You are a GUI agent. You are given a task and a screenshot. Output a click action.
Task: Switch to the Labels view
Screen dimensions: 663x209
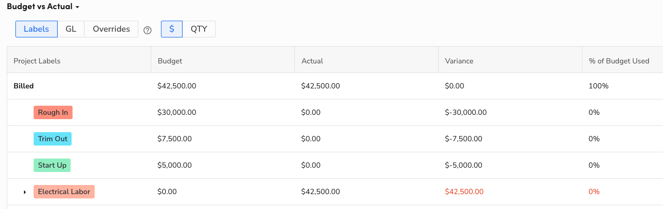(x=37, y=29)
